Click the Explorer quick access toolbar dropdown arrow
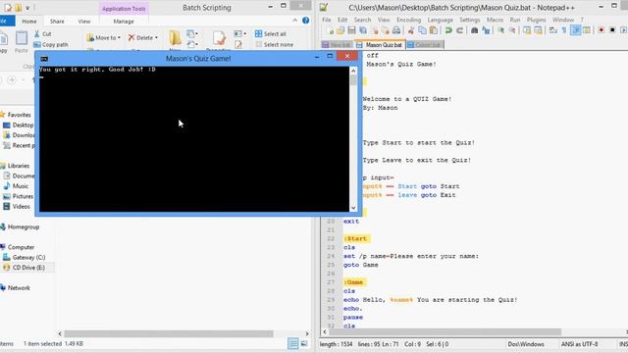Viewport: 628px width, 353px height. pyautogui.click(x=27, y=8)
